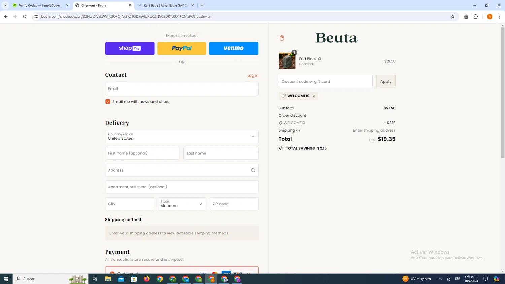505x284 pixels.
Task: Apply the discount code
Action: (386, 82)
